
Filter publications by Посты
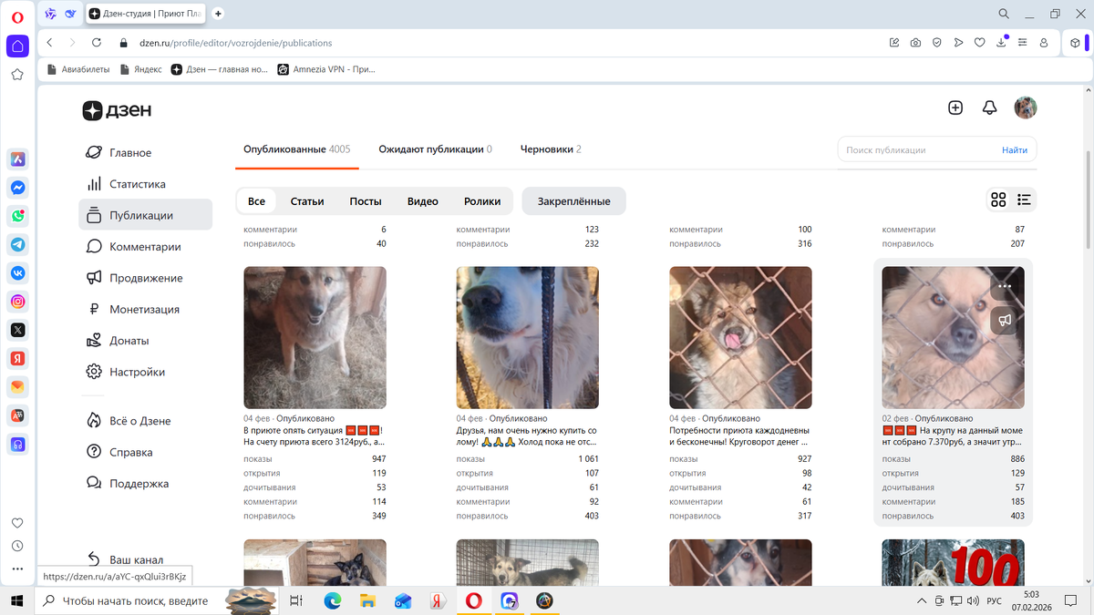366,201
